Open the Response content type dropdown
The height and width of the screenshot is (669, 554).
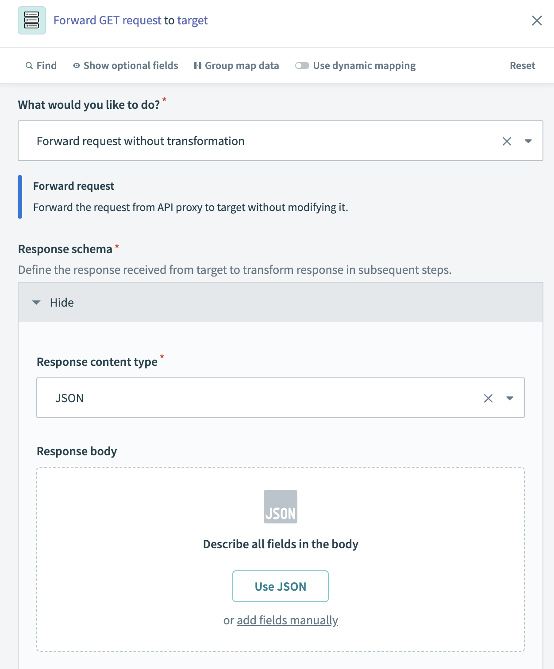point(510,398)
